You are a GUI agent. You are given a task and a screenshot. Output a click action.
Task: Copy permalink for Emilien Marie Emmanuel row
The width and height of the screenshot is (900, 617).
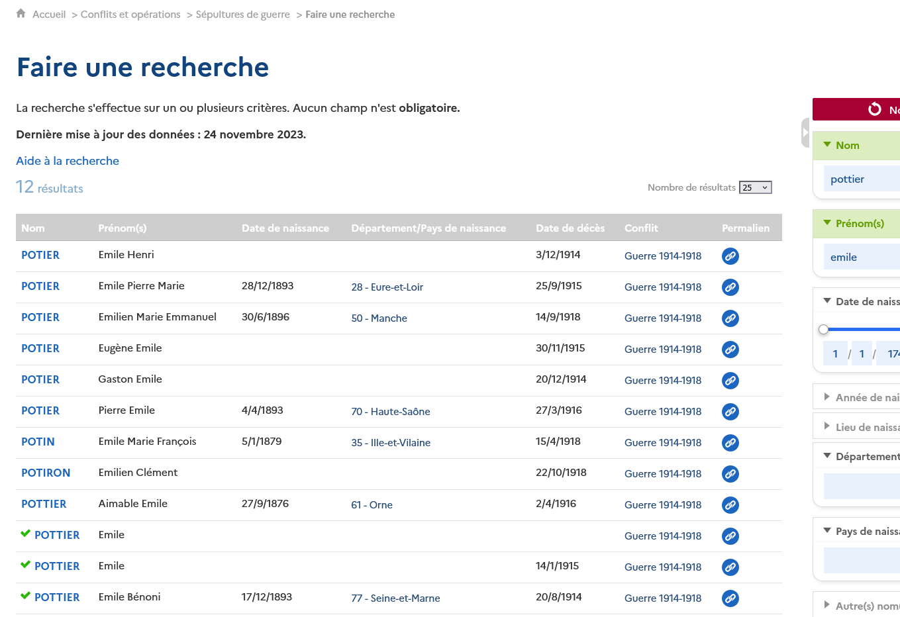click(730, 318)
